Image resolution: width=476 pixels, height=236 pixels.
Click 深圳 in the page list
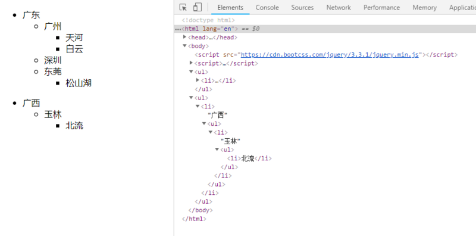[x=53, y=60]
